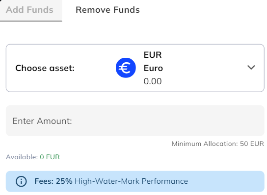Image resolution: width=267 pixels, height=195 pixels.
Task: Click the 50 EUR minimum value
Action: [252, 144]
